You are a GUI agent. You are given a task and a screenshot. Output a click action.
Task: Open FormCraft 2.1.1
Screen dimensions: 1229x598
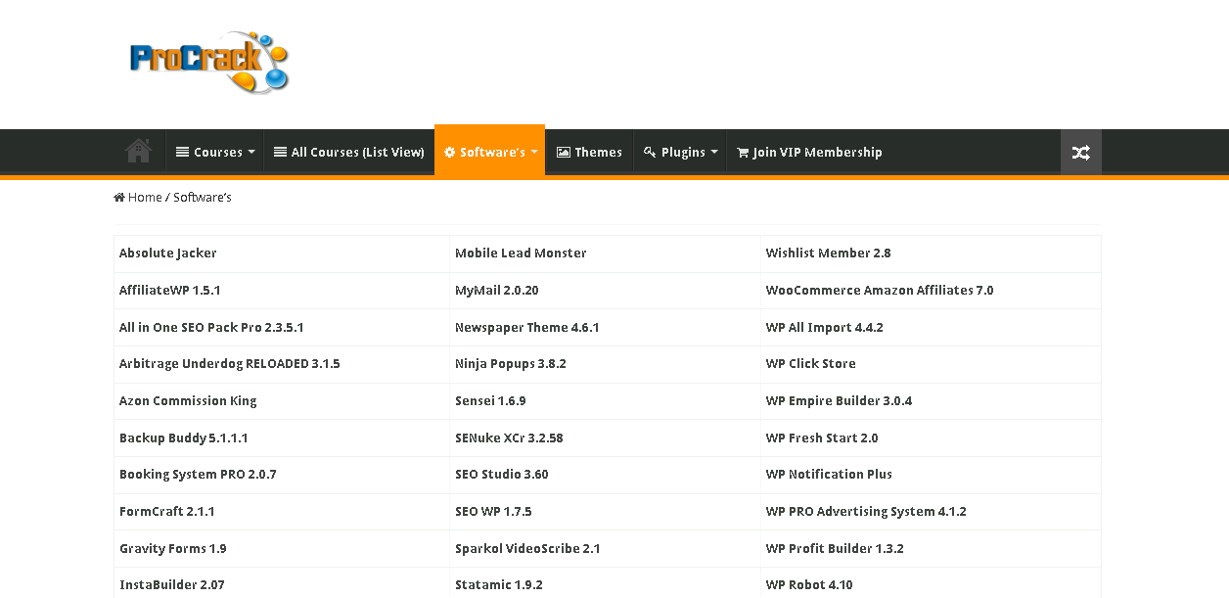click(167, 512)
